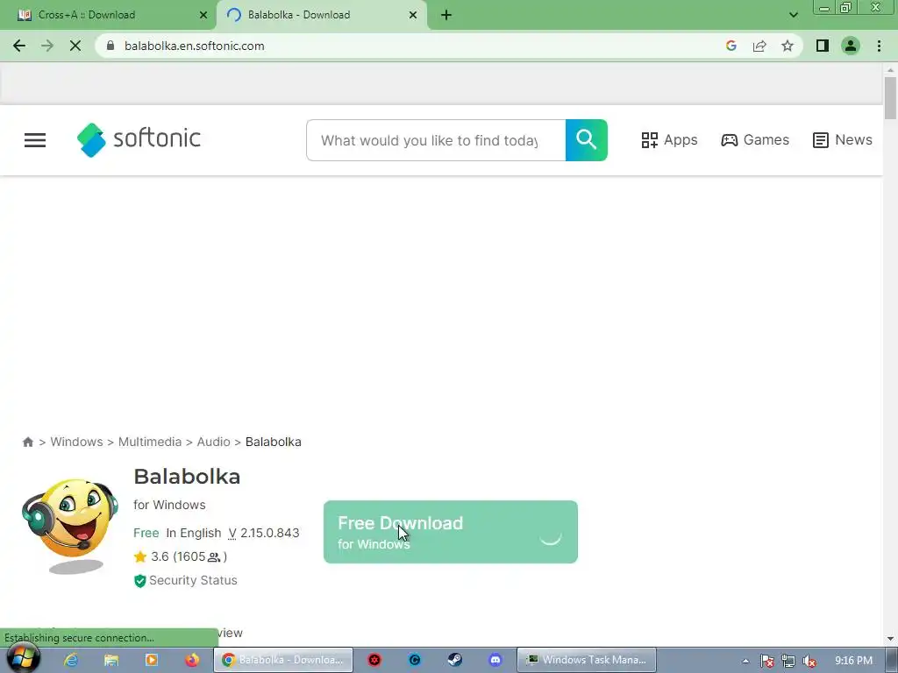Click the Free Download for Windows button

[450, 532]
